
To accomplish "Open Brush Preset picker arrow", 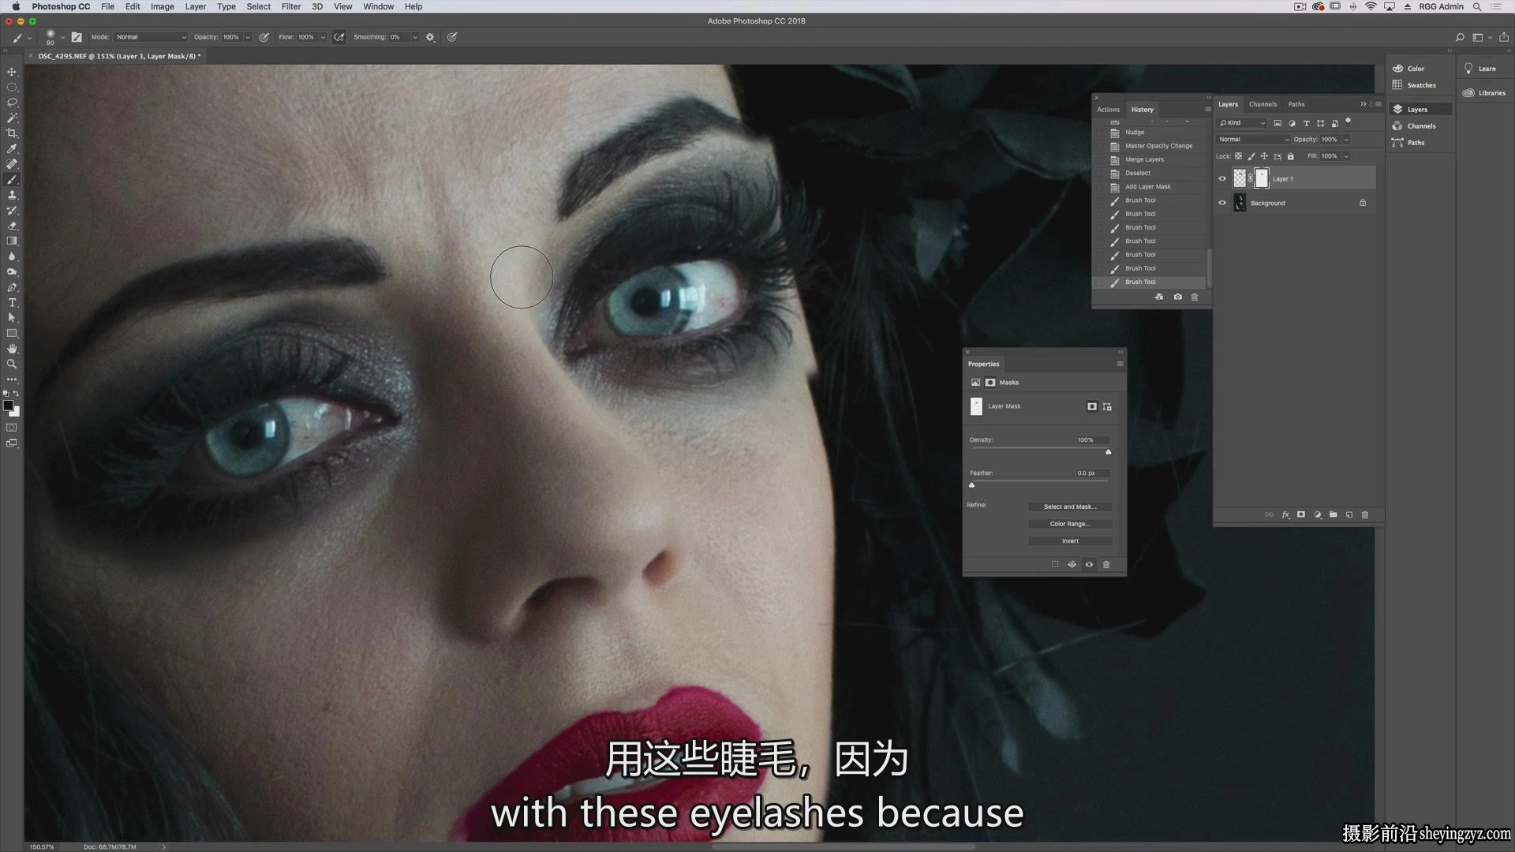I will (x=62, y=37).
